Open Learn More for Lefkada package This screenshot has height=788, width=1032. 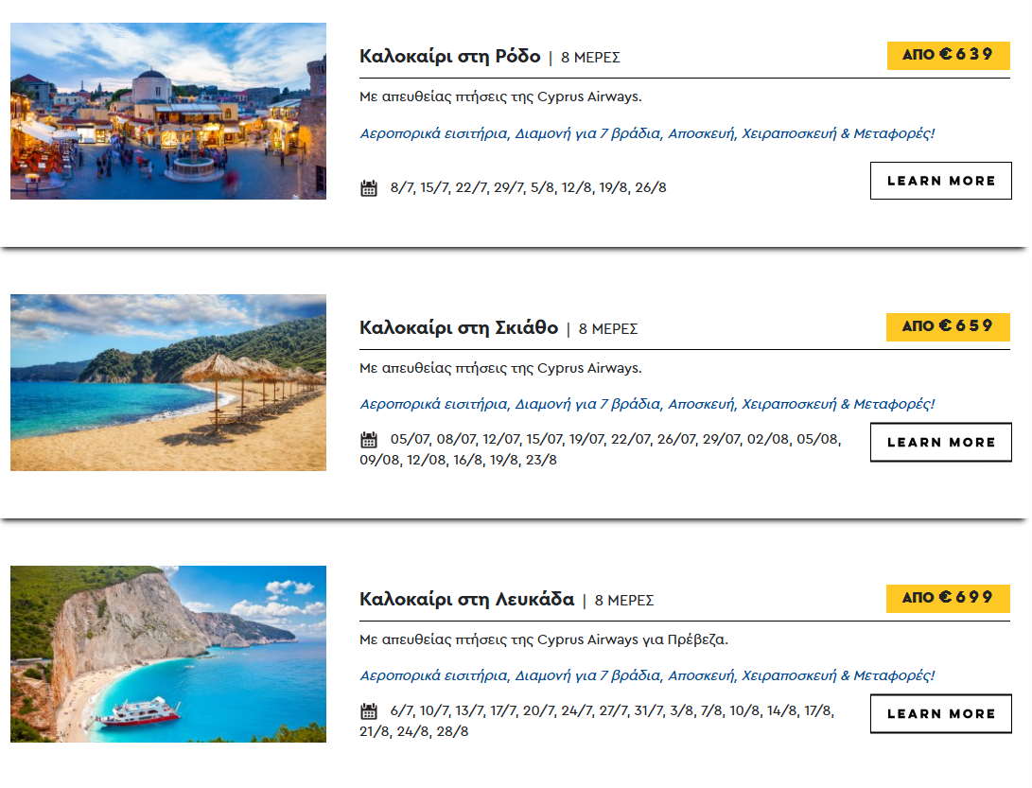click(940, 713)
